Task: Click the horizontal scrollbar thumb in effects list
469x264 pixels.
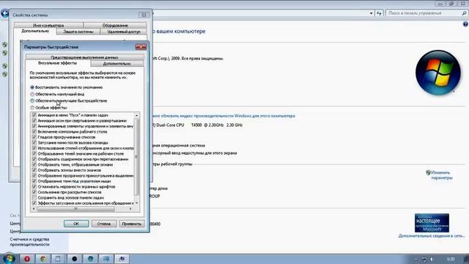Action: pyautogui.click(x=75, y=208)
